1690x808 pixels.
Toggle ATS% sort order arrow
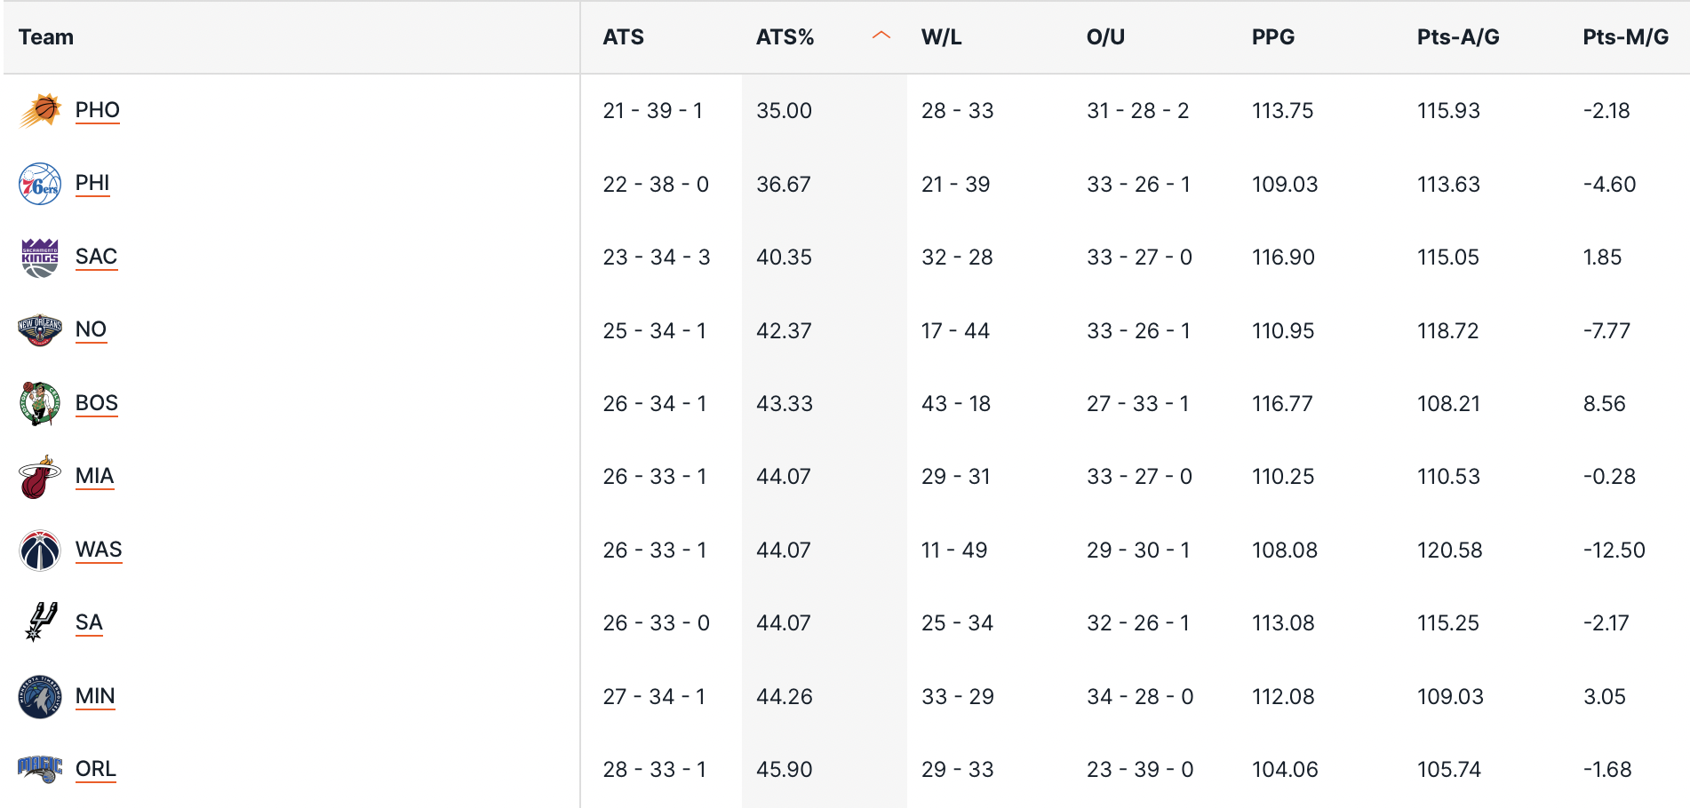pyautogui.click(x=881, y=36)
